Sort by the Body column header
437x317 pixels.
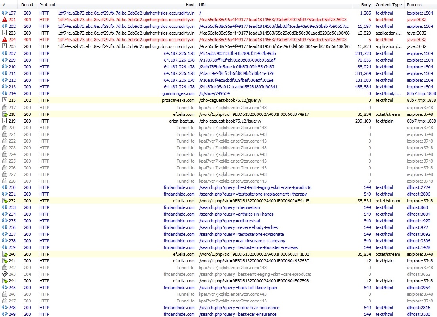(x=366, y=5)
